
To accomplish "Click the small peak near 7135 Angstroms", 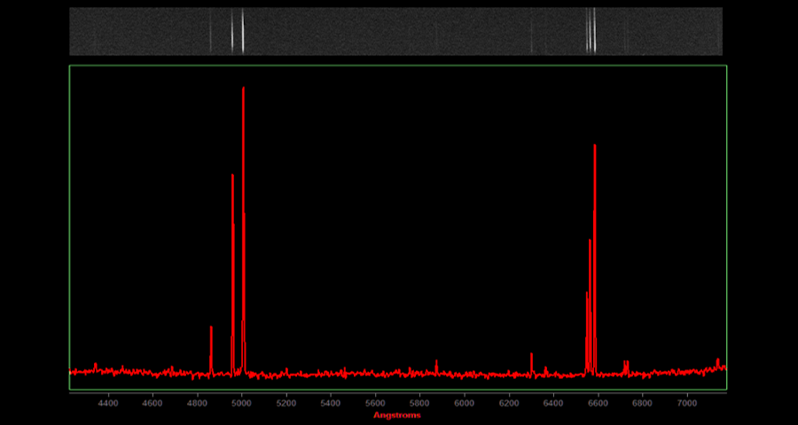I will (x=717, y=359).
